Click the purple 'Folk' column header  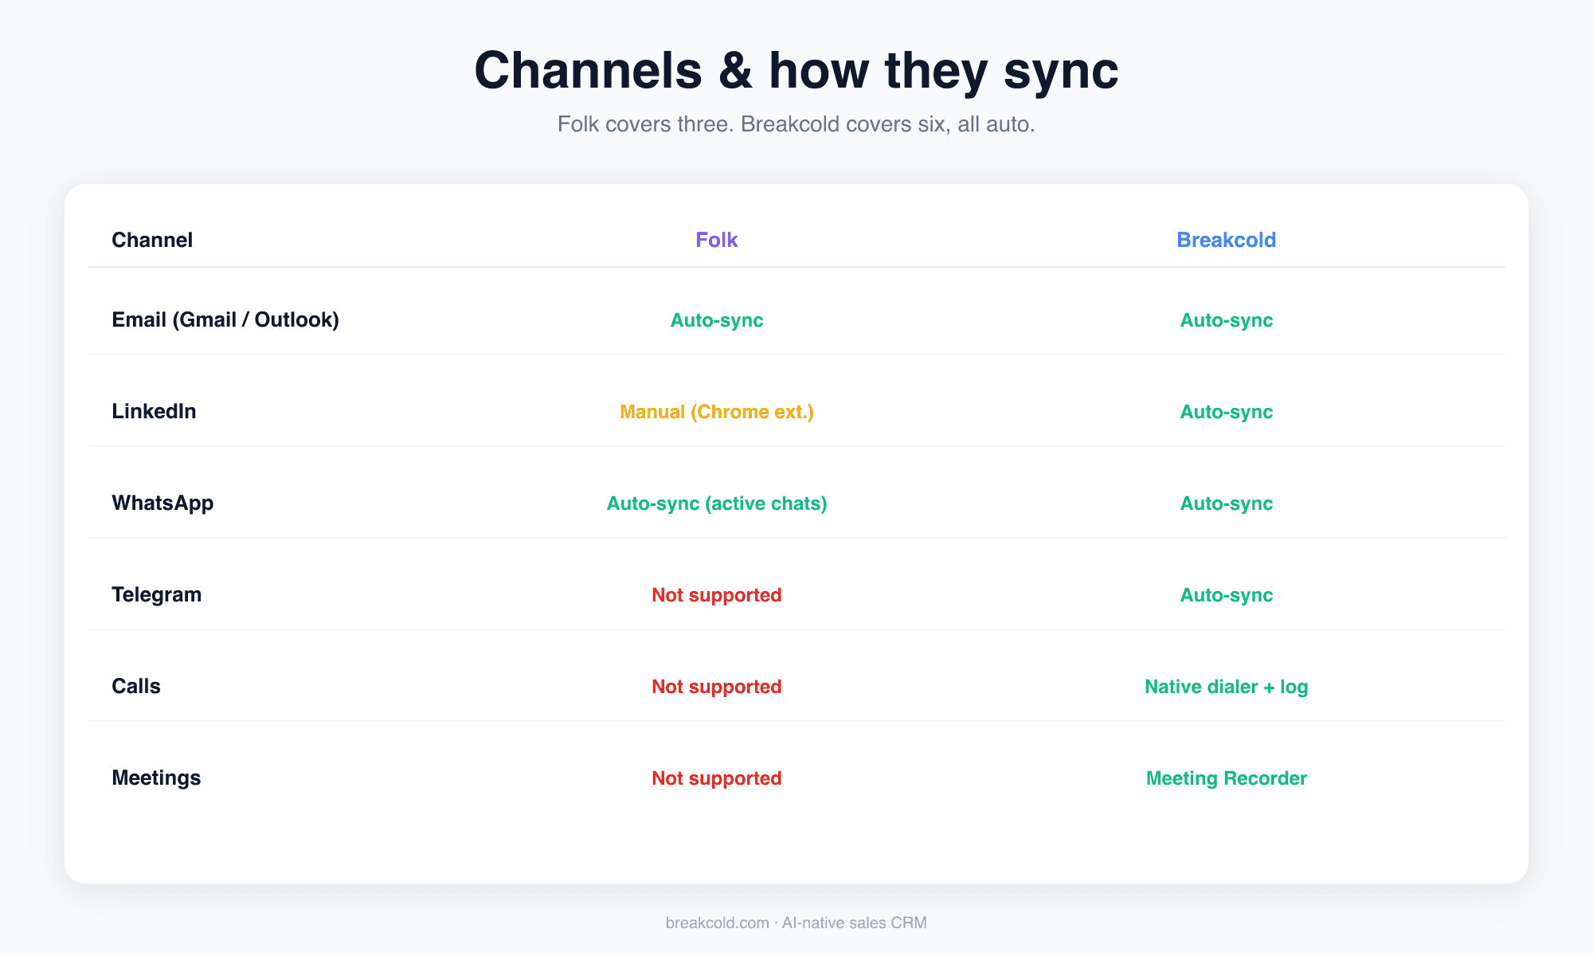tap(717, 240)
